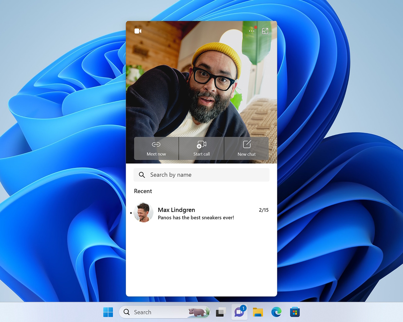
Task: Click the taskbar Search box
Action: click(164, 312)
